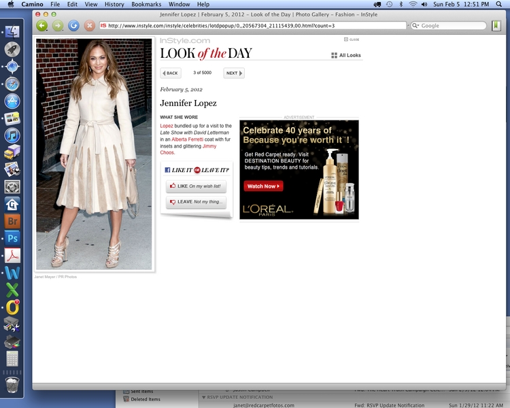Open System Preferences gear in the Dock
Image resolution: width=510 pixels, height=408 pixels.
click(x=12, y=187)
